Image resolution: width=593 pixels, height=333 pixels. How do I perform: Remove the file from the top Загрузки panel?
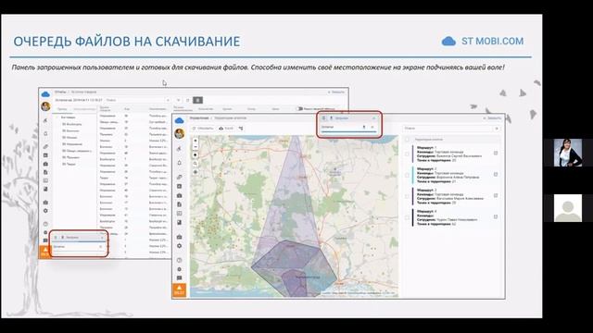(x=372, y=128)
